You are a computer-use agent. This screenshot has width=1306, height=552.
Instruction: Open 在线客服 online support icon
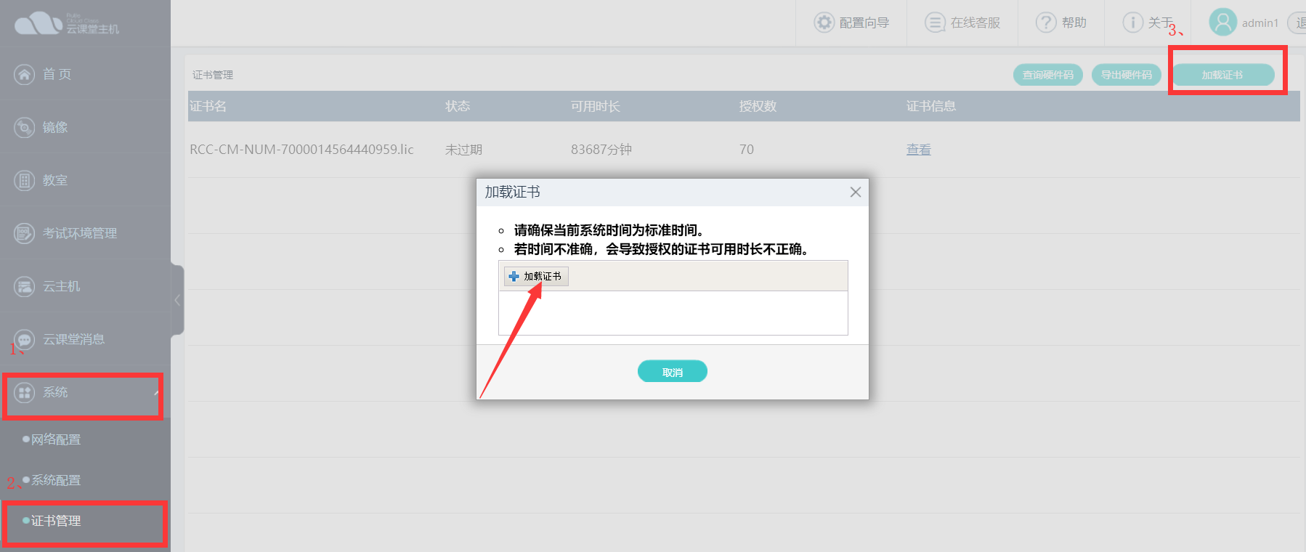tap(935, 23)
